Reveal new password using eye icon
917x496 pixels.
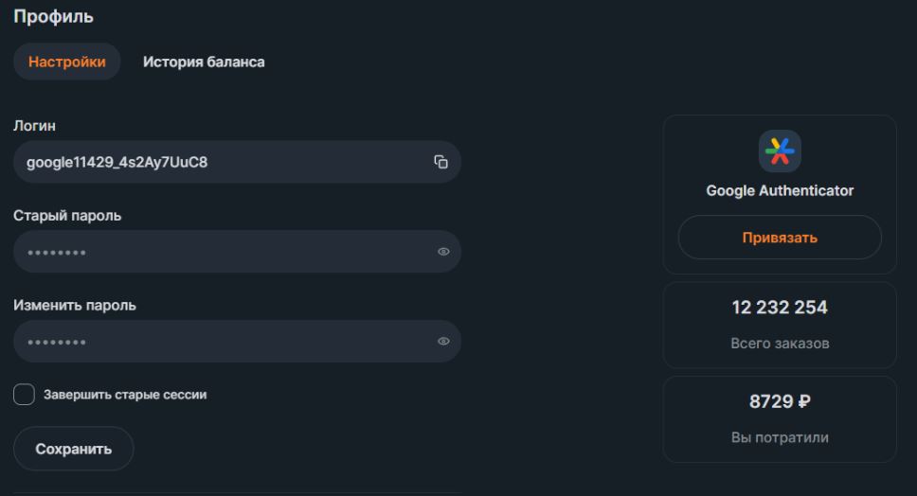(x=443, y=341)
